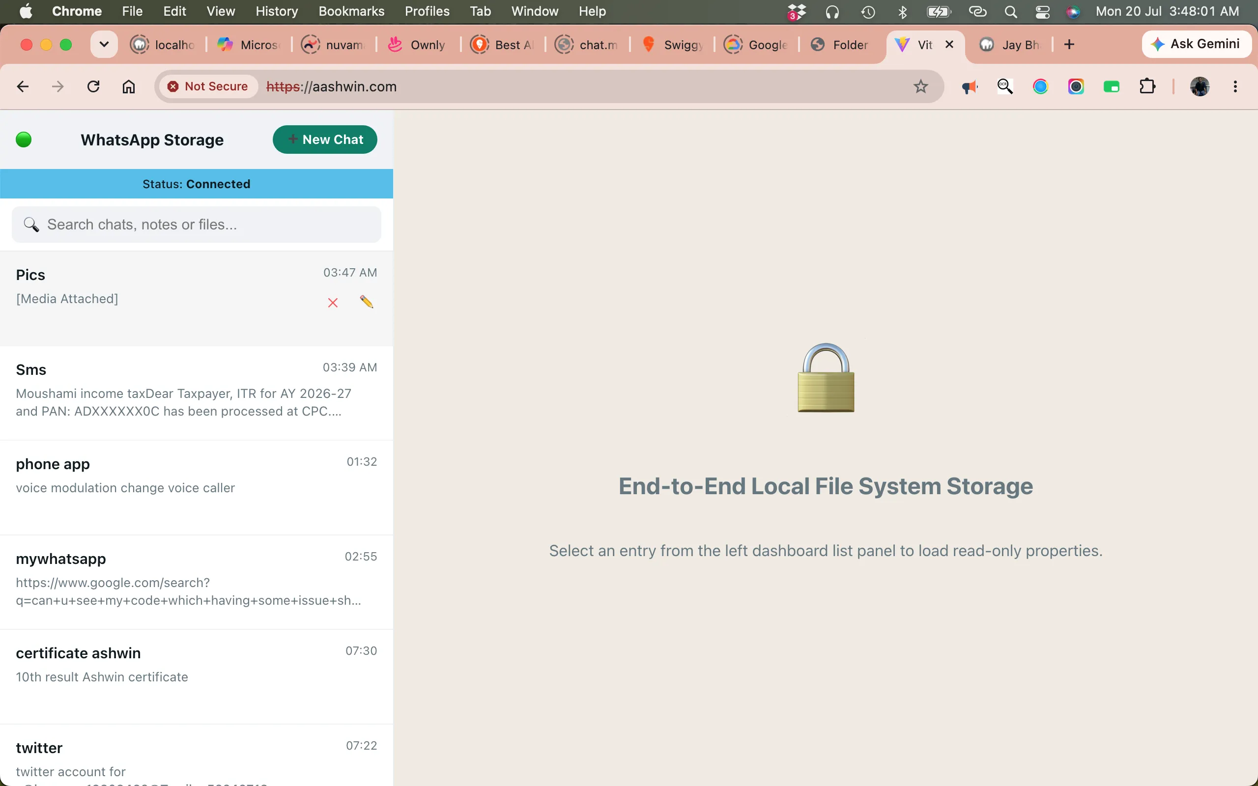
Task: Open a new browser tab with plus
Action: (1069, 45)
